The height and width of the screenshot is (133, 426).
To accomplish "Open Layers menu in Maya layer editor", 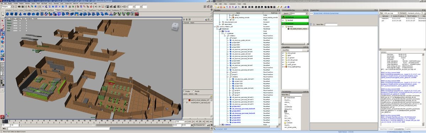I will pyautogui.click(x=185, y=94).
